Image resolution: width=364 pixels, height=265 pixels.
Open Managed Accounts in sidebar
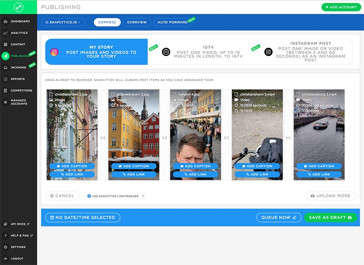point(18,102)
